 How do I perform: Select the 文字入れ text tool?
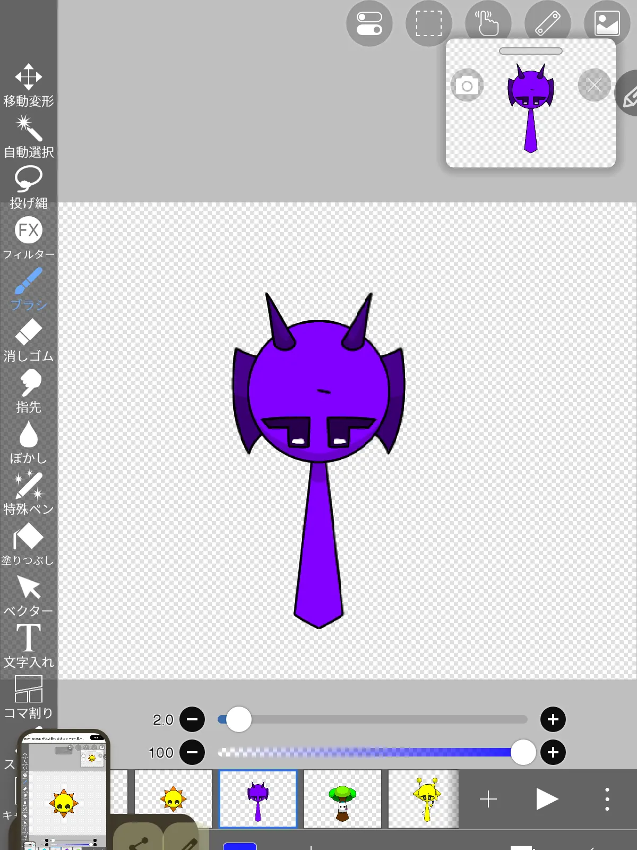pyautogui.click(x=29, y=647)
